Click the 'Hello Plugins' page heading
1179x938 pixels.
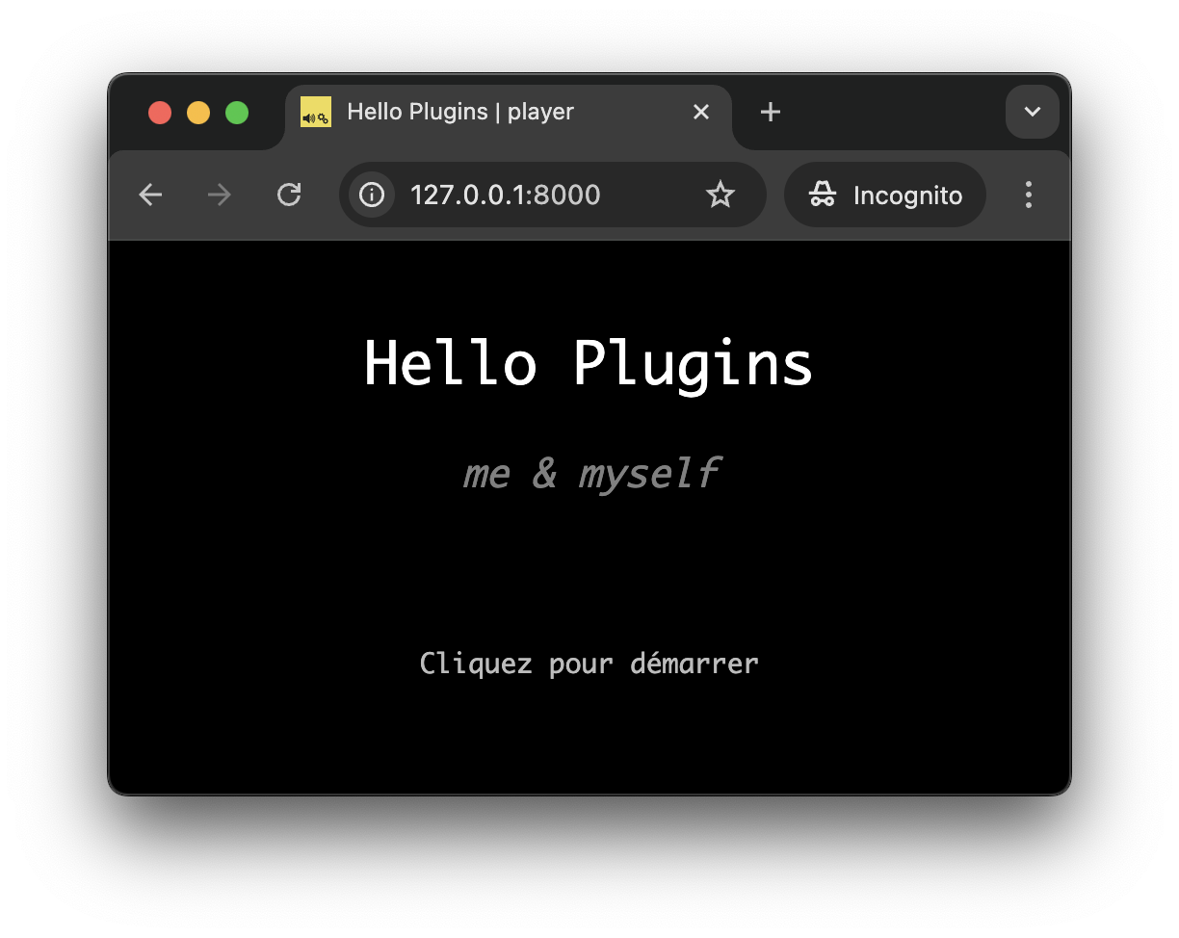[589, 364]
